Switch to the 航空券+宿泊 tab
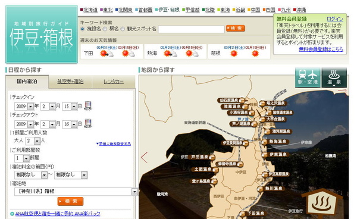This screenshot has width=357, height=219. 70,82
